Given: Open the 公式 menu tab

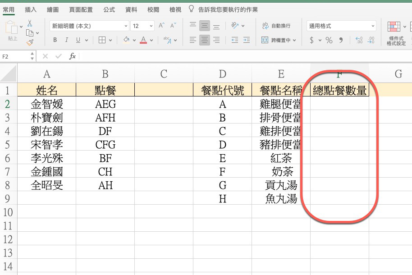Looking at the screenshot, I should 109,9.
